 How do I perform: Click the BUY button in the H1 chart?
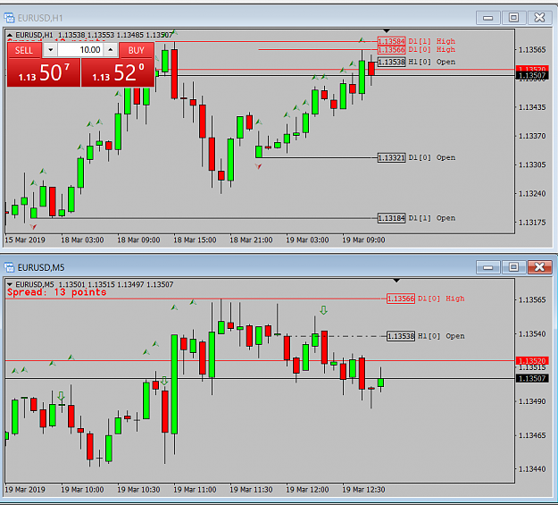[x=137, y=50]
